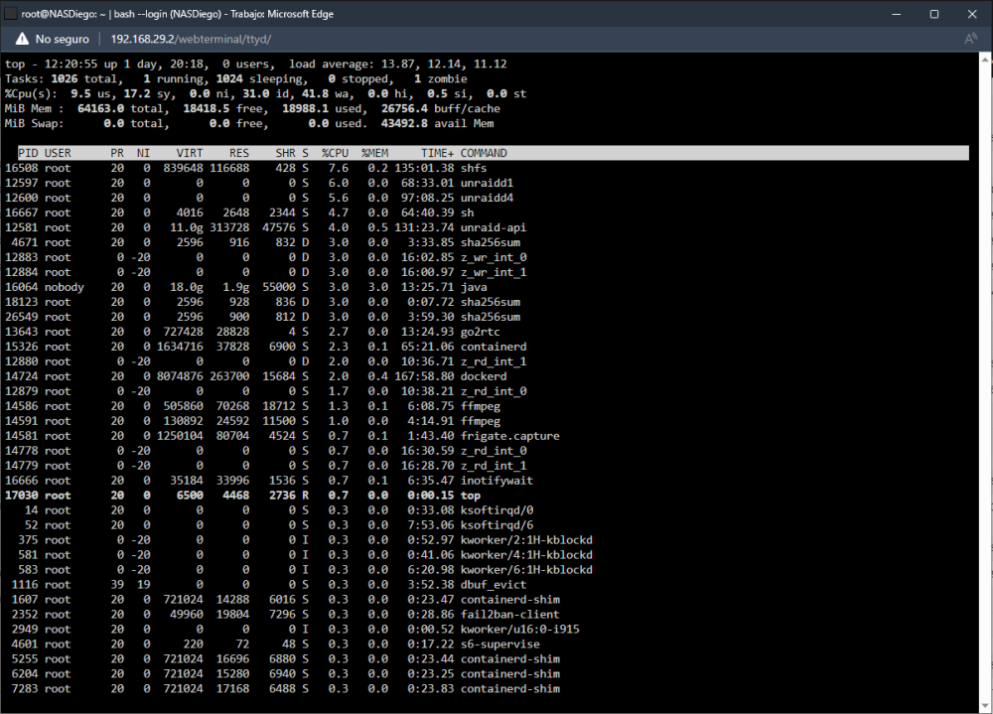Close the Edge terminal window
Viewport: 993px width, 714px height.
click(972, 13)
